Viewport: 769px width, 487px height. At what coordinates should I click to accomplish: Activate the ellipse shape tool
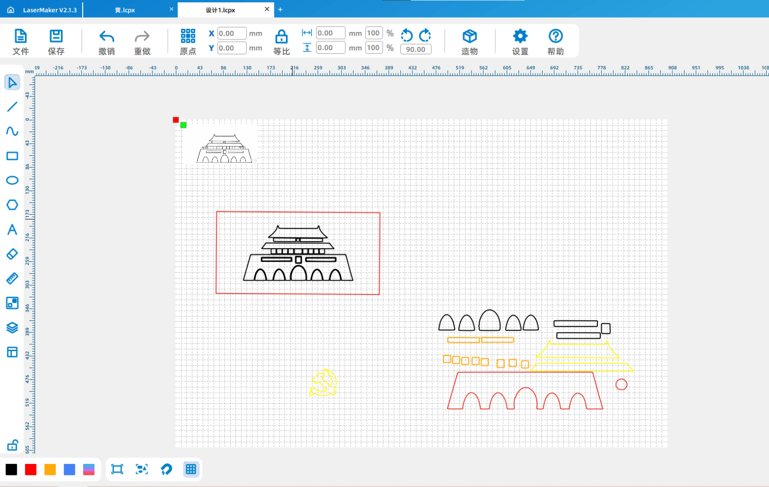pyautogui.click(x=12, y=181)
